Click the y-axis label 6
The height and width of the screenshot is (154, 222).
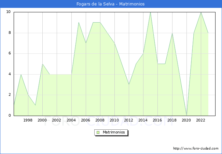click(10, 53)
